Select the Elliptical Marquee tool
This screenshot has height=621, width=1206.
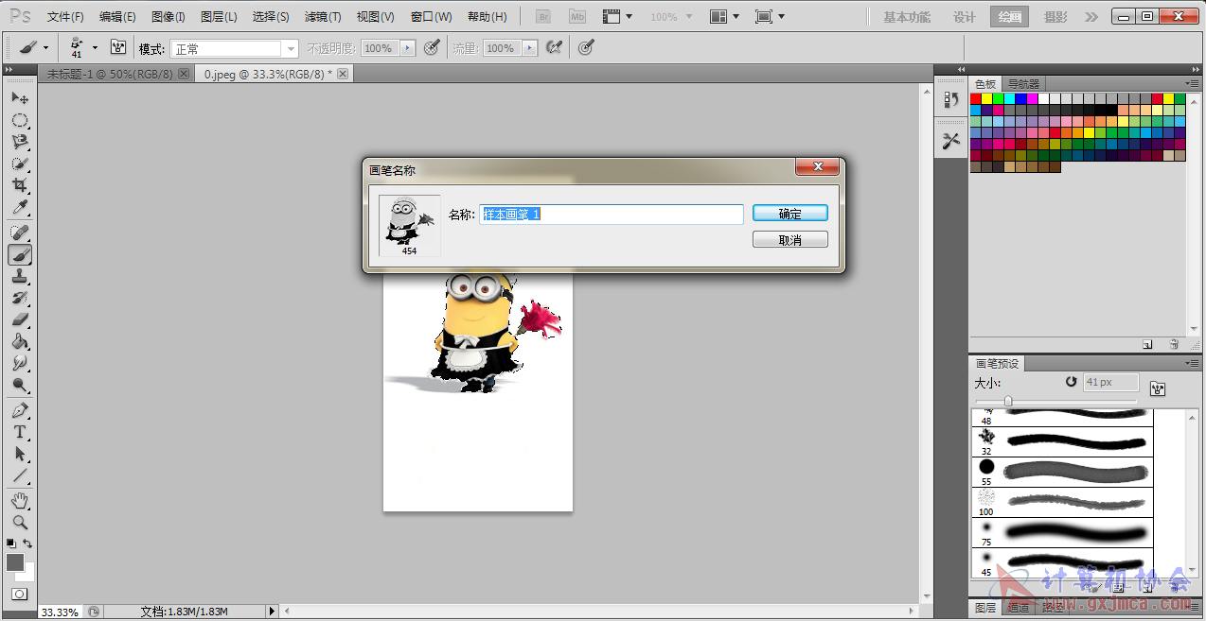click(x=19, y=120)
